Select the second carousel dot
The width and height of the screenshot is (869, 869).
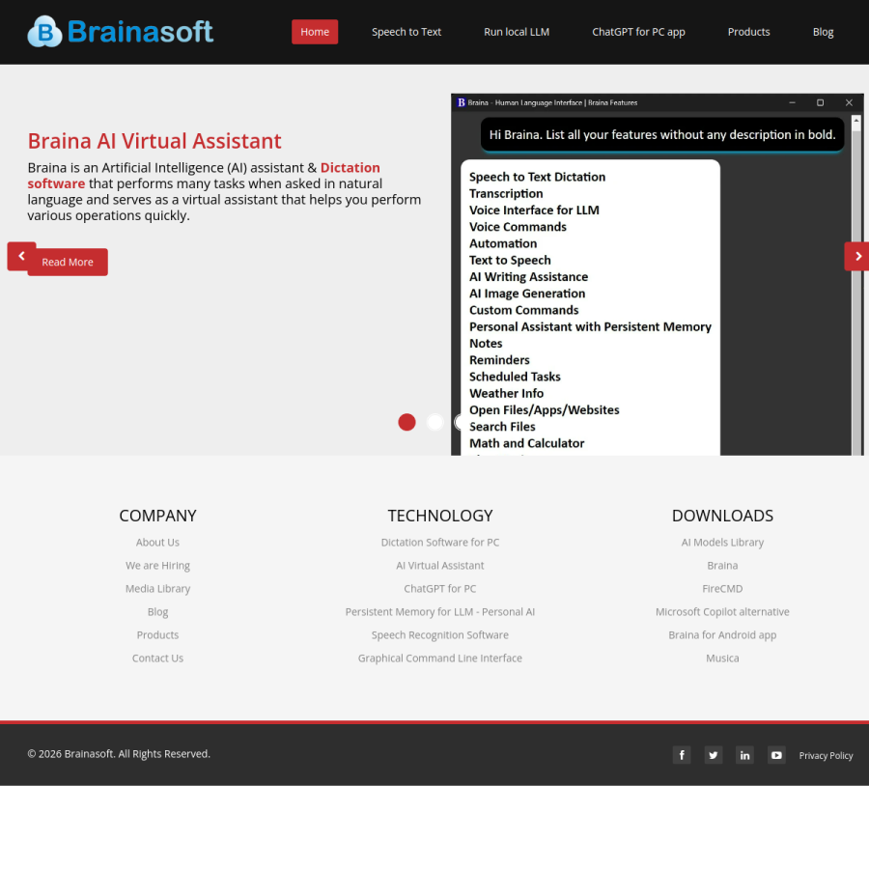[x=435, y=422]
